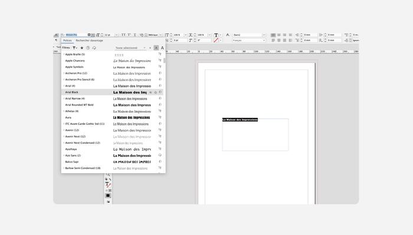Click the text stroke none swatch
This screenshot has height=235, width=413.
216,41
